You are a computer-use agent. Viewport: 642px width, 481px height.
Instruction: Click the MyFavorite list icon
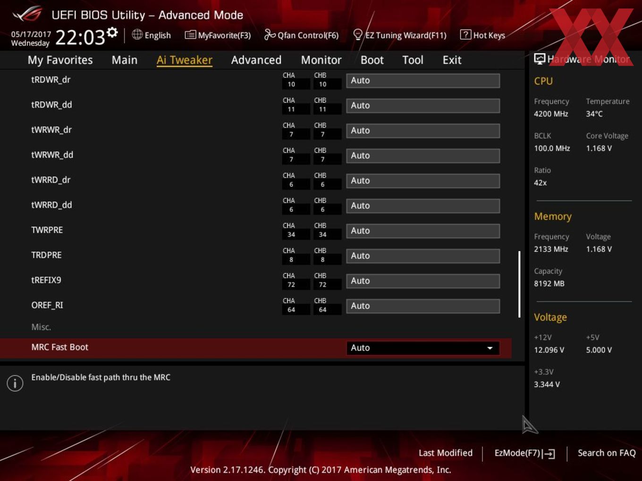click(x=190, y=35)
